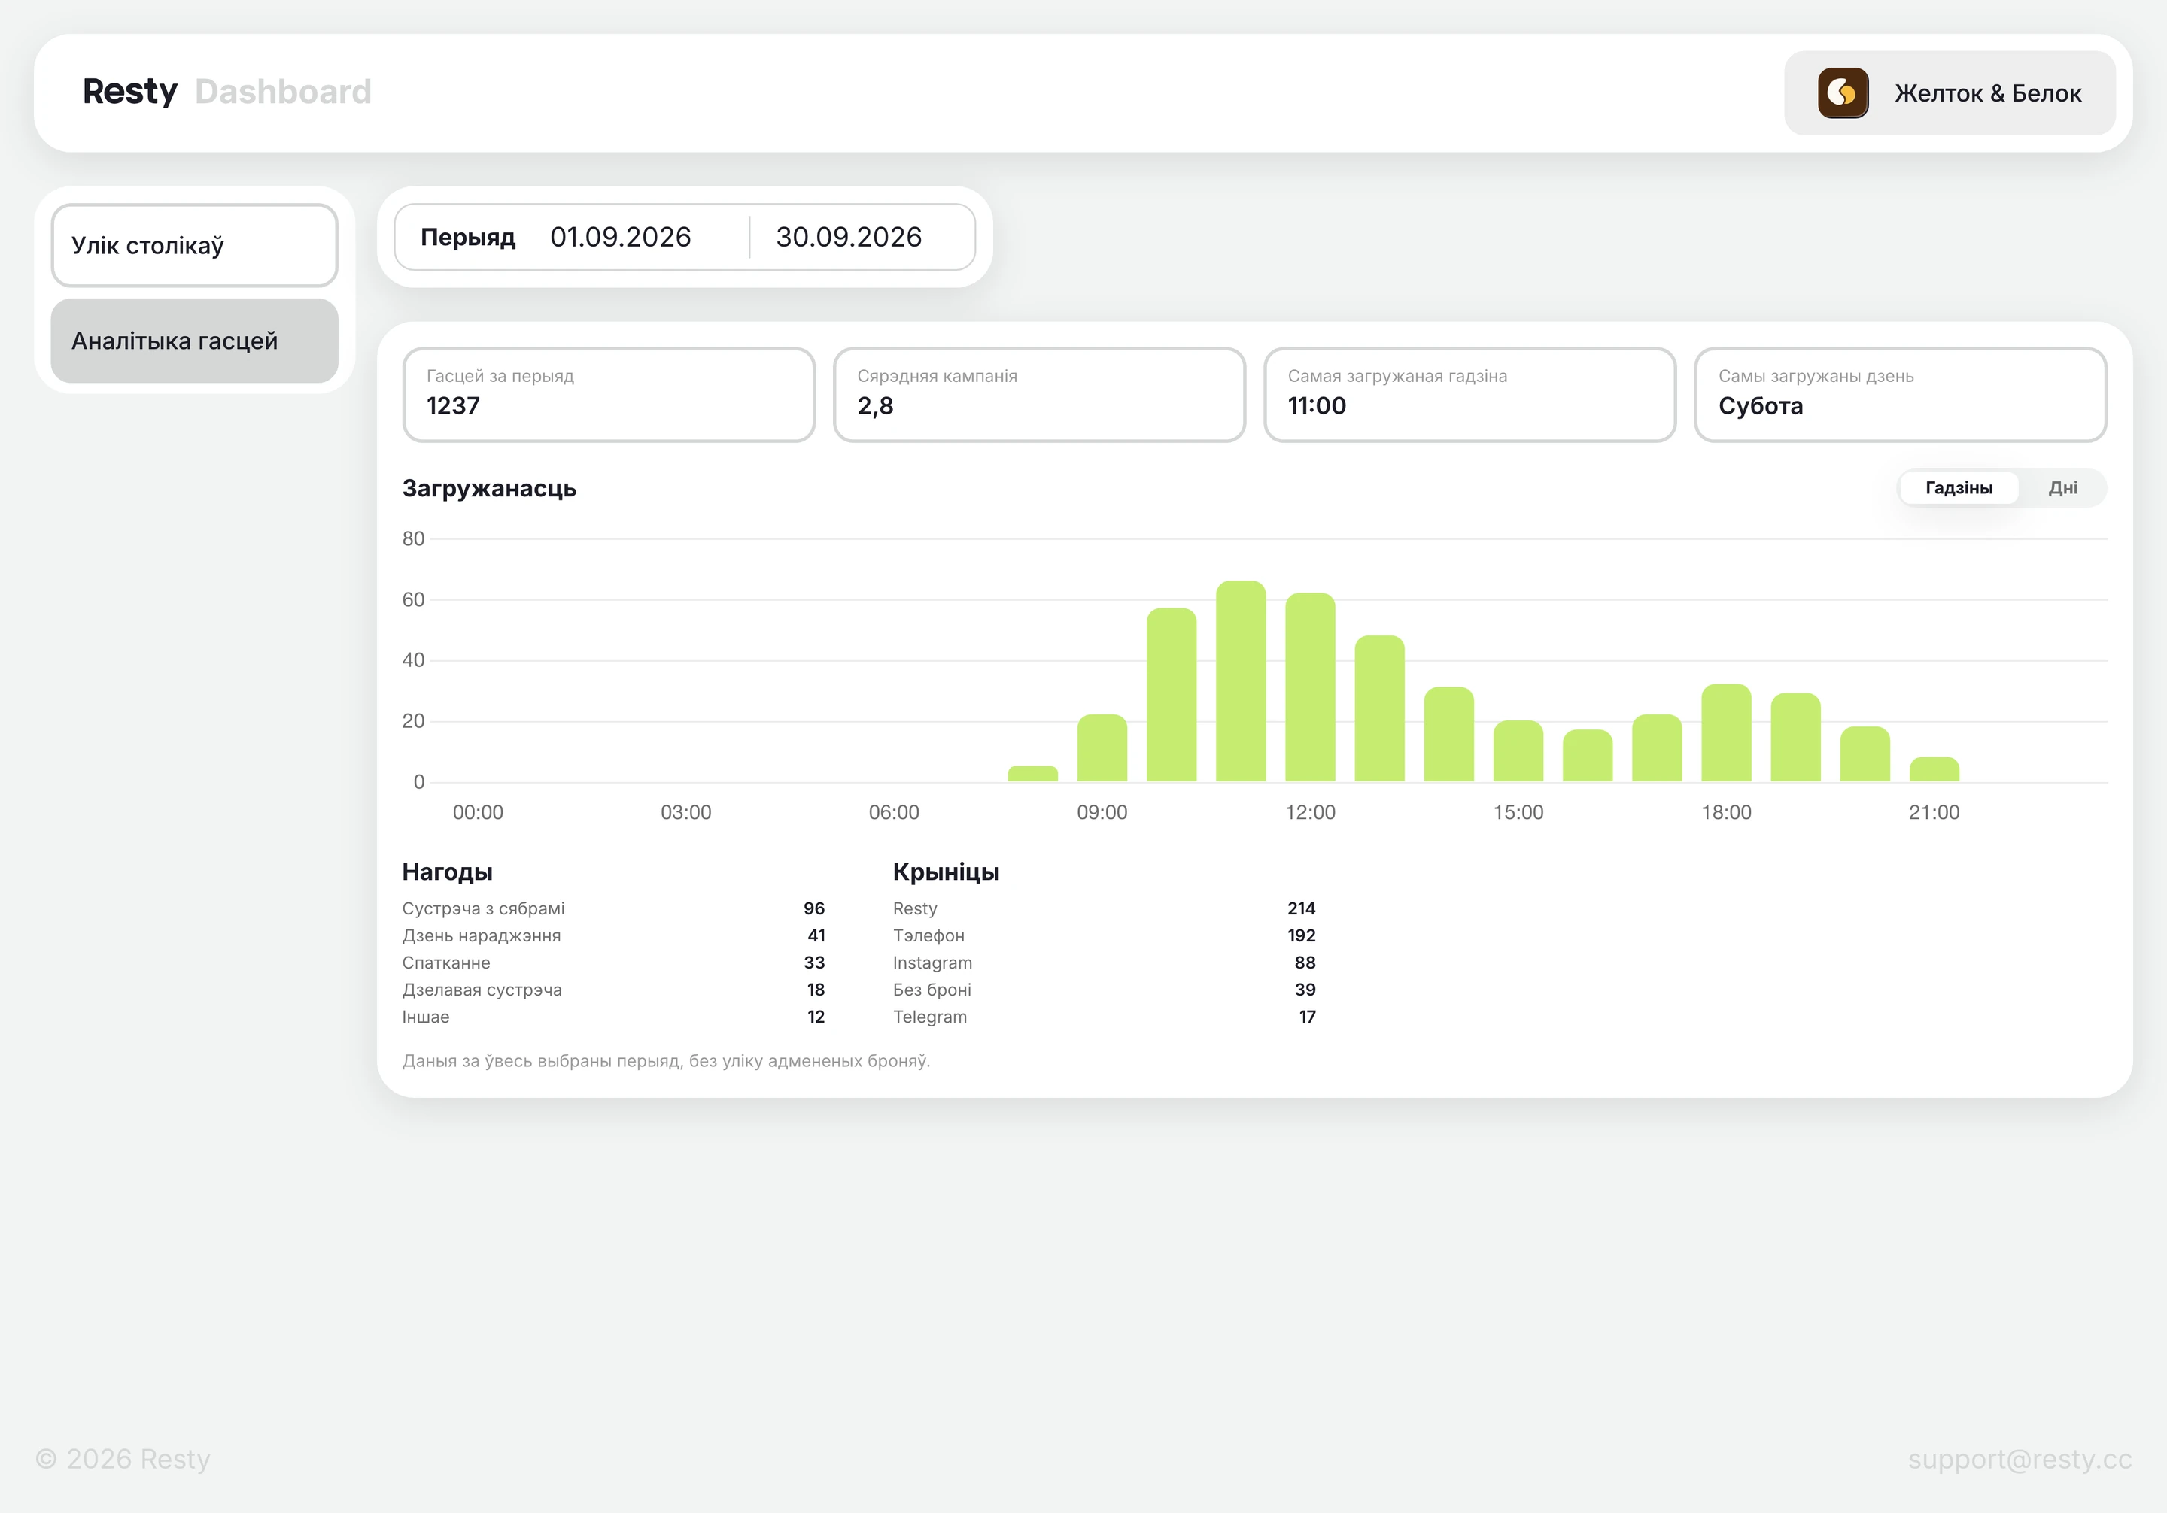Set the end date 30.09.2026
This screenshot has height=1513, width=2167.
[x=849, y=237]
